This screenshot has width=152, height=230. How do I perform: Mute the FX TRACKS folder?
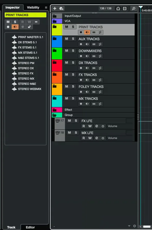pos(67,74)
